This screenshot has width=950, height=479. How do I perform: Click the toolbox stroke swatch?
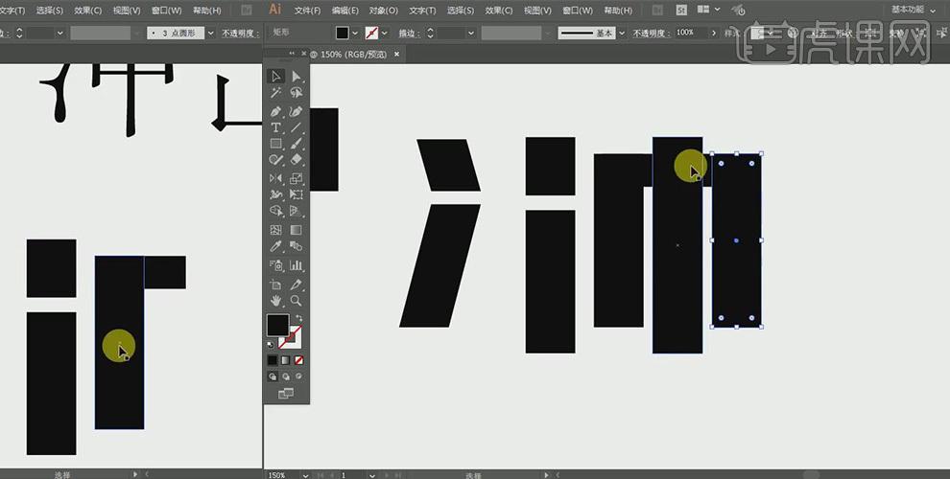point(292,337)
